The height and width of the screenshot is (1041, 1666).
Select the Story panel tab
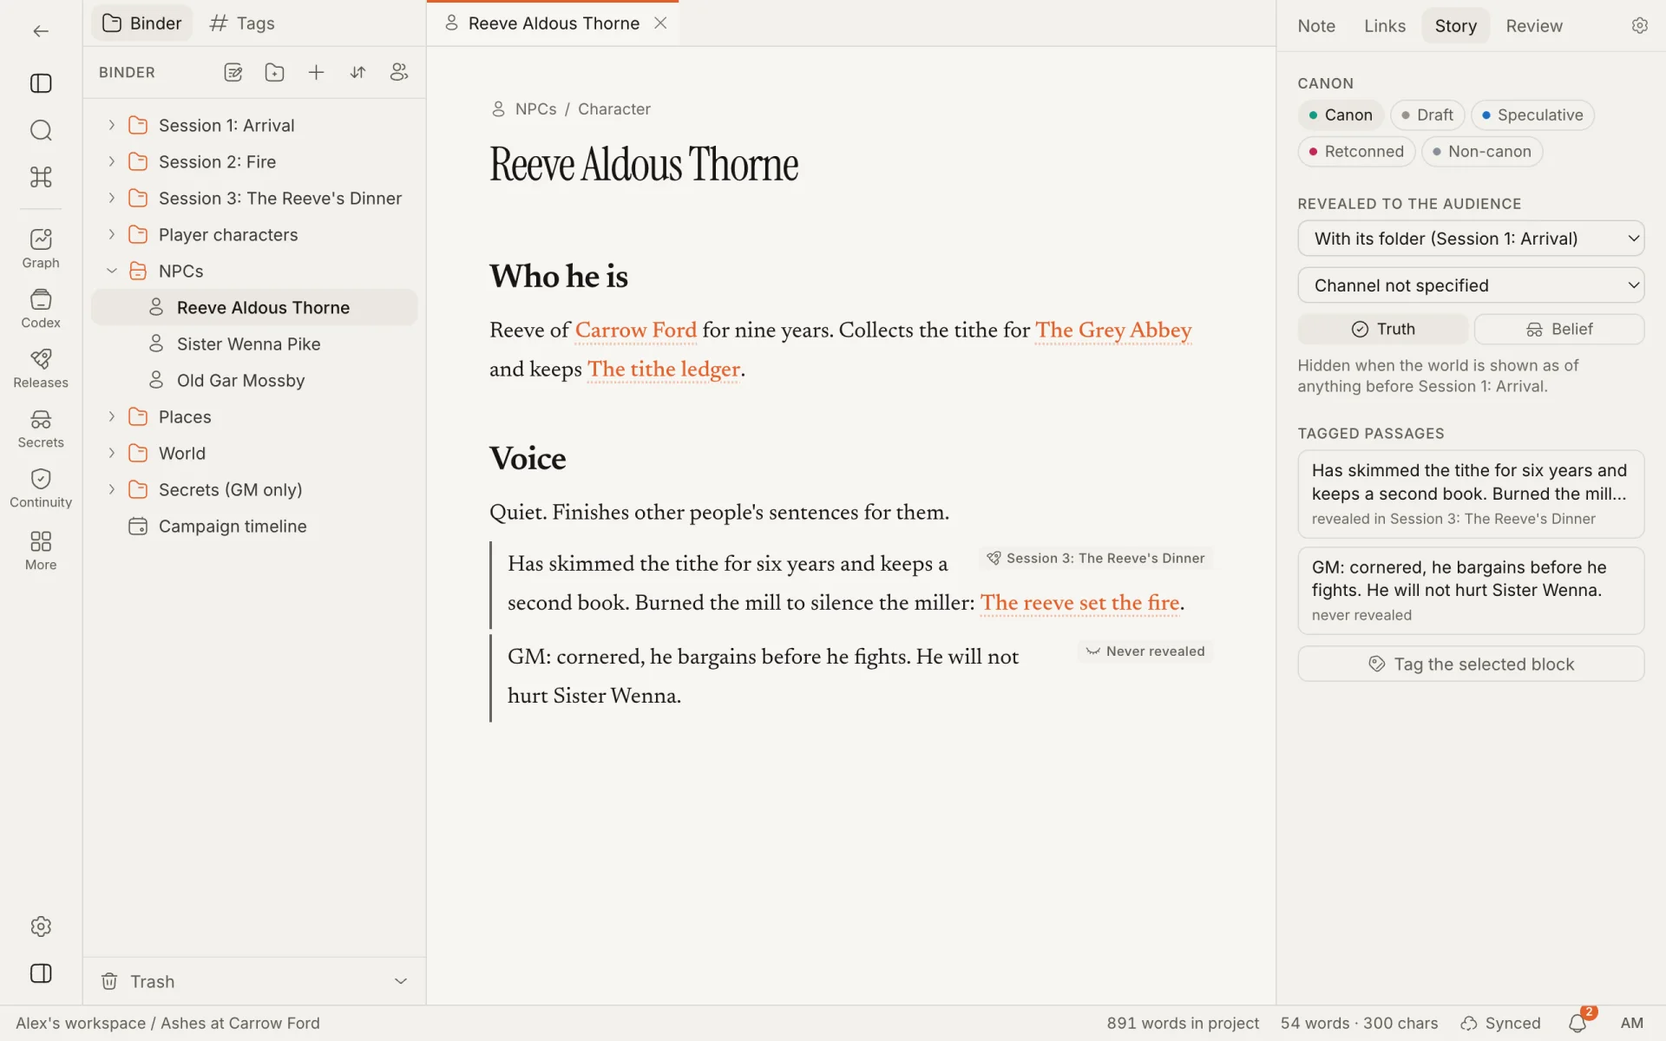tap(1455, 26)
